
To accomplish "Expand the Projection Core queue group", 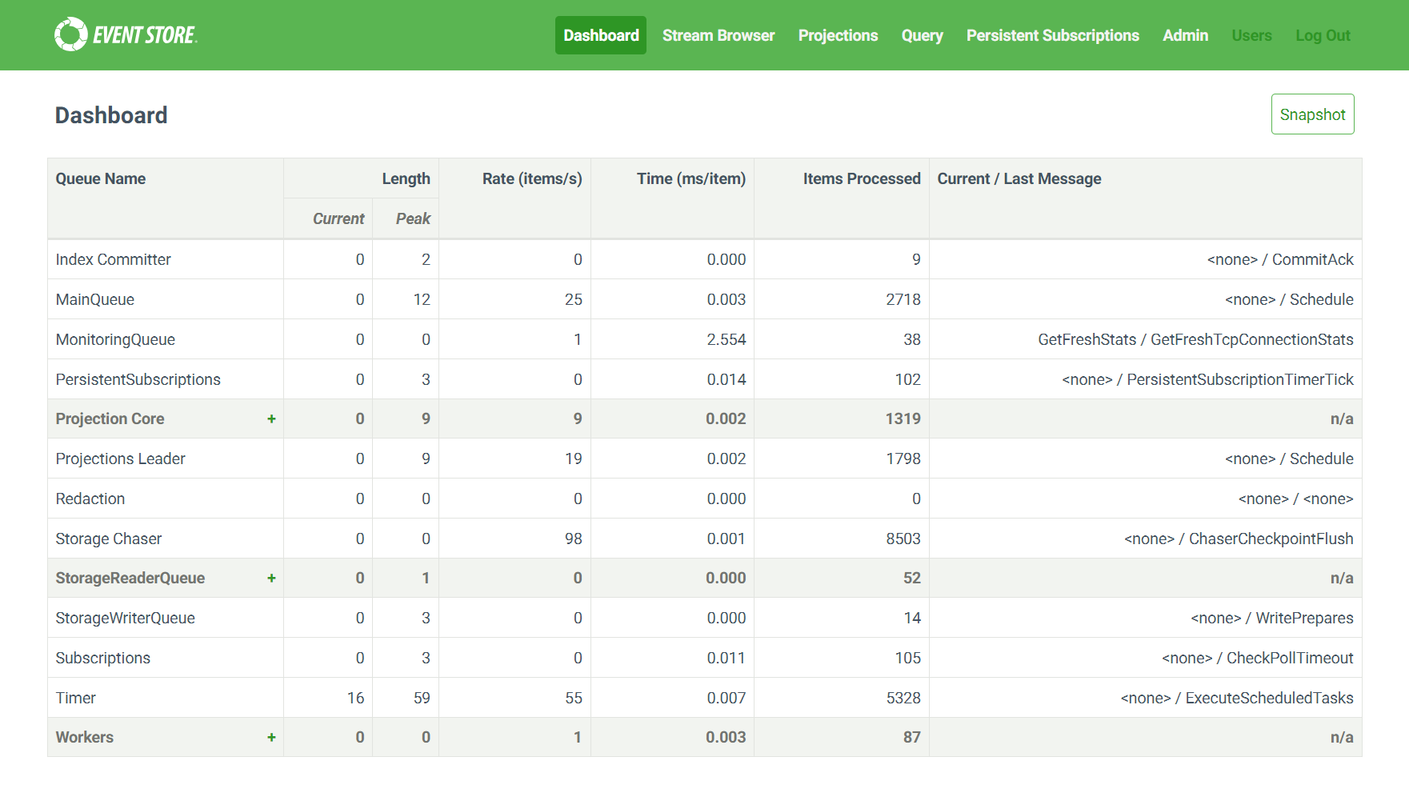I will 272,419.
